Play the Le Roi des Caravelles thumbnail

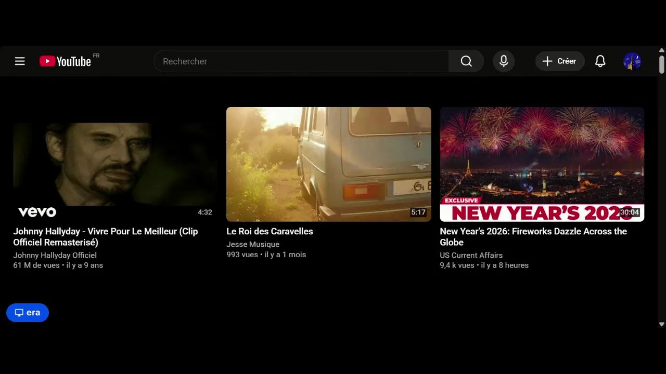[329, 164]
